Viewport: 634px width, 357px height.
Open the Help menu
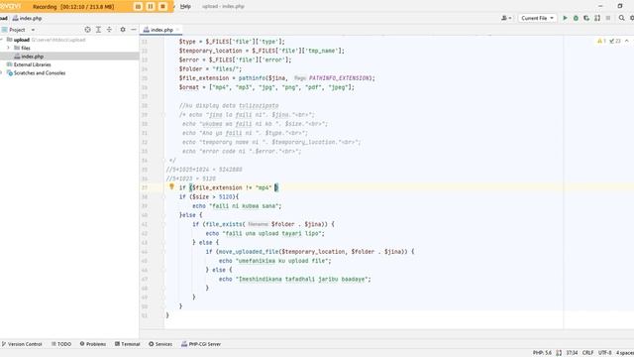[185, 7]
